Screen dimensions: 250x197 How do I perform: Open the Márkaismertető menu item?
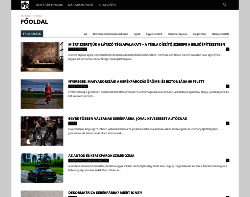point(81,5)
